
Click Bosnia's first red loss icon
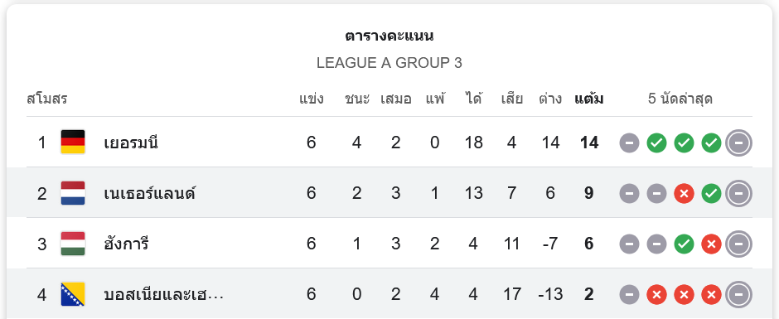656,295
